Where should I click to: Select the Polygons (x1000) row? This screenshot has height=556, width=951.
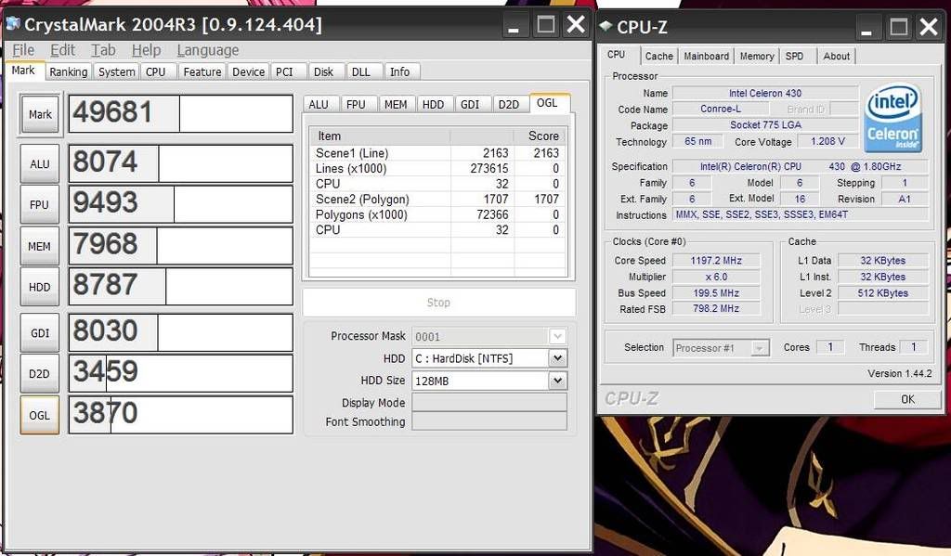438,214
